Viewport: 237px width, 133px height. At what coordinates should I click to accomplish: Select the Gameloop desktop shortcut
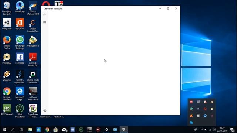pyautogui.click(x=20, y=7)
